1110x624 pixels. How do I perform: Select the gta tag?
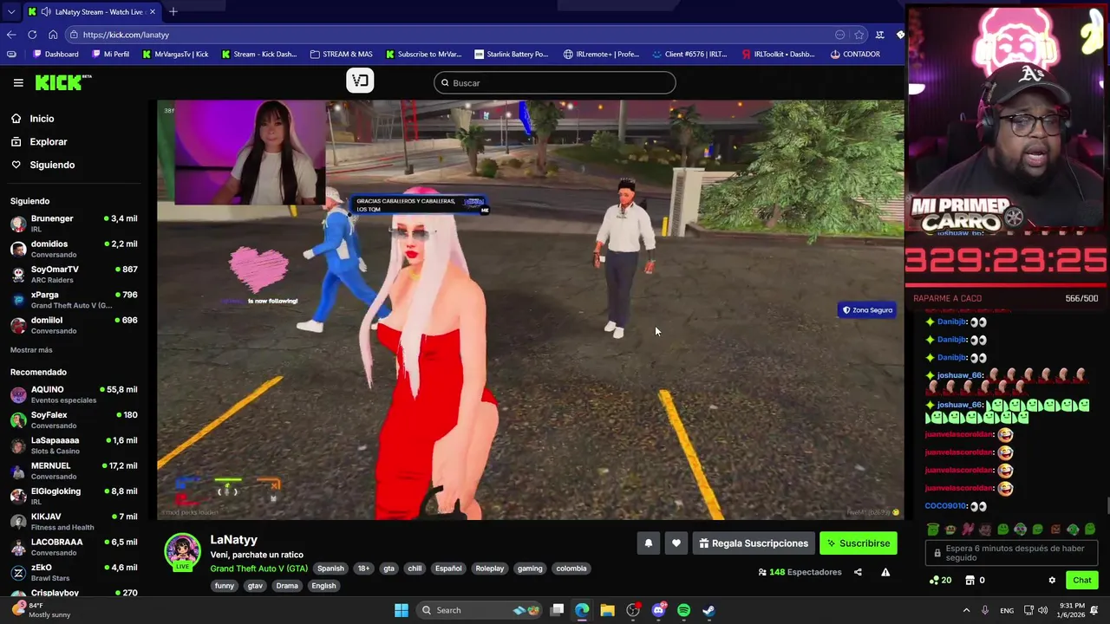pos(388,569)
